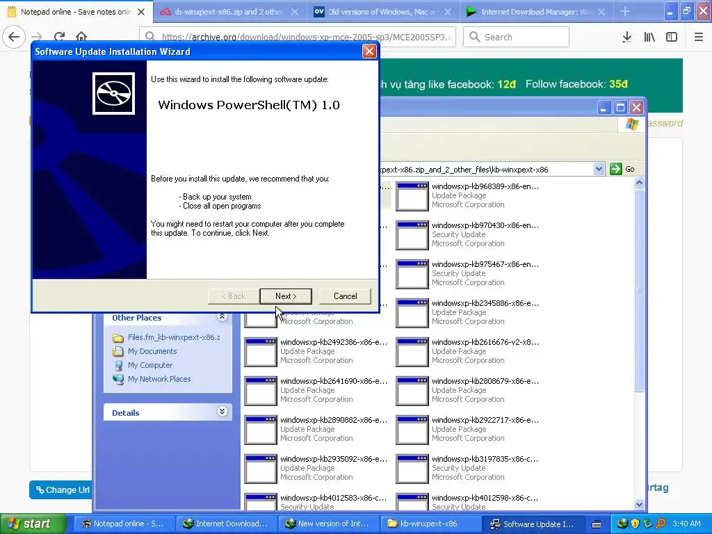Click the keyboard icon in the taskbar
Screen dimensions: 712x534
pos(597,524)
